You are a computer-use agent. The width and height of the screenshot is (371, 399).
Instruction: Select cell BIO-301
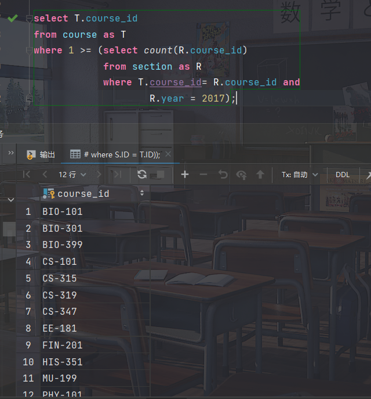(x=95, y=228)
